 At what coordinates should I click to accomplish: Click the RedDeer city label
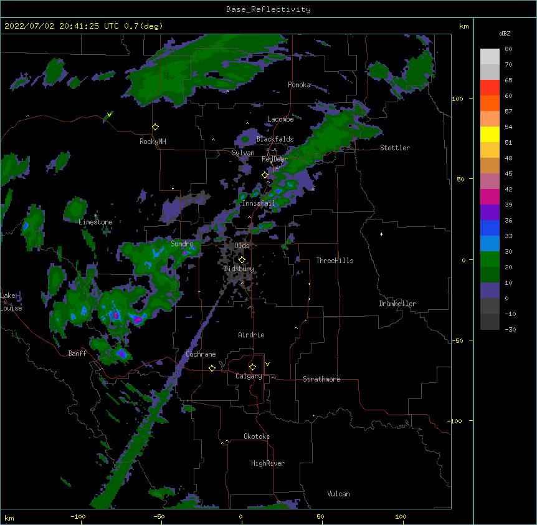click(275, 159)
